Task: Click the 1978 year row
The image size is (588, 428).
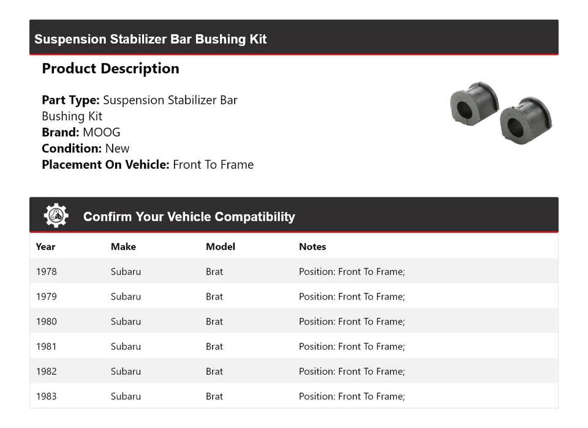Action: pyautogui.click(x=46, y=271)
